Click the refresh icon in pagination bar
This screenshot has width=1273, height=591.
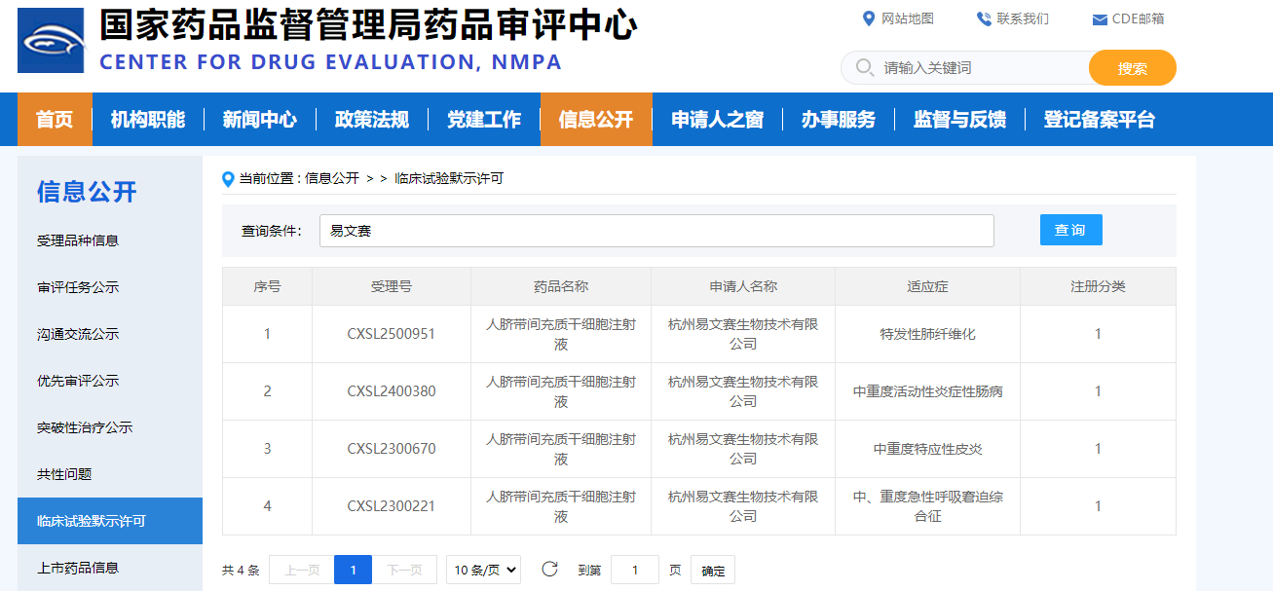point(549,570)
